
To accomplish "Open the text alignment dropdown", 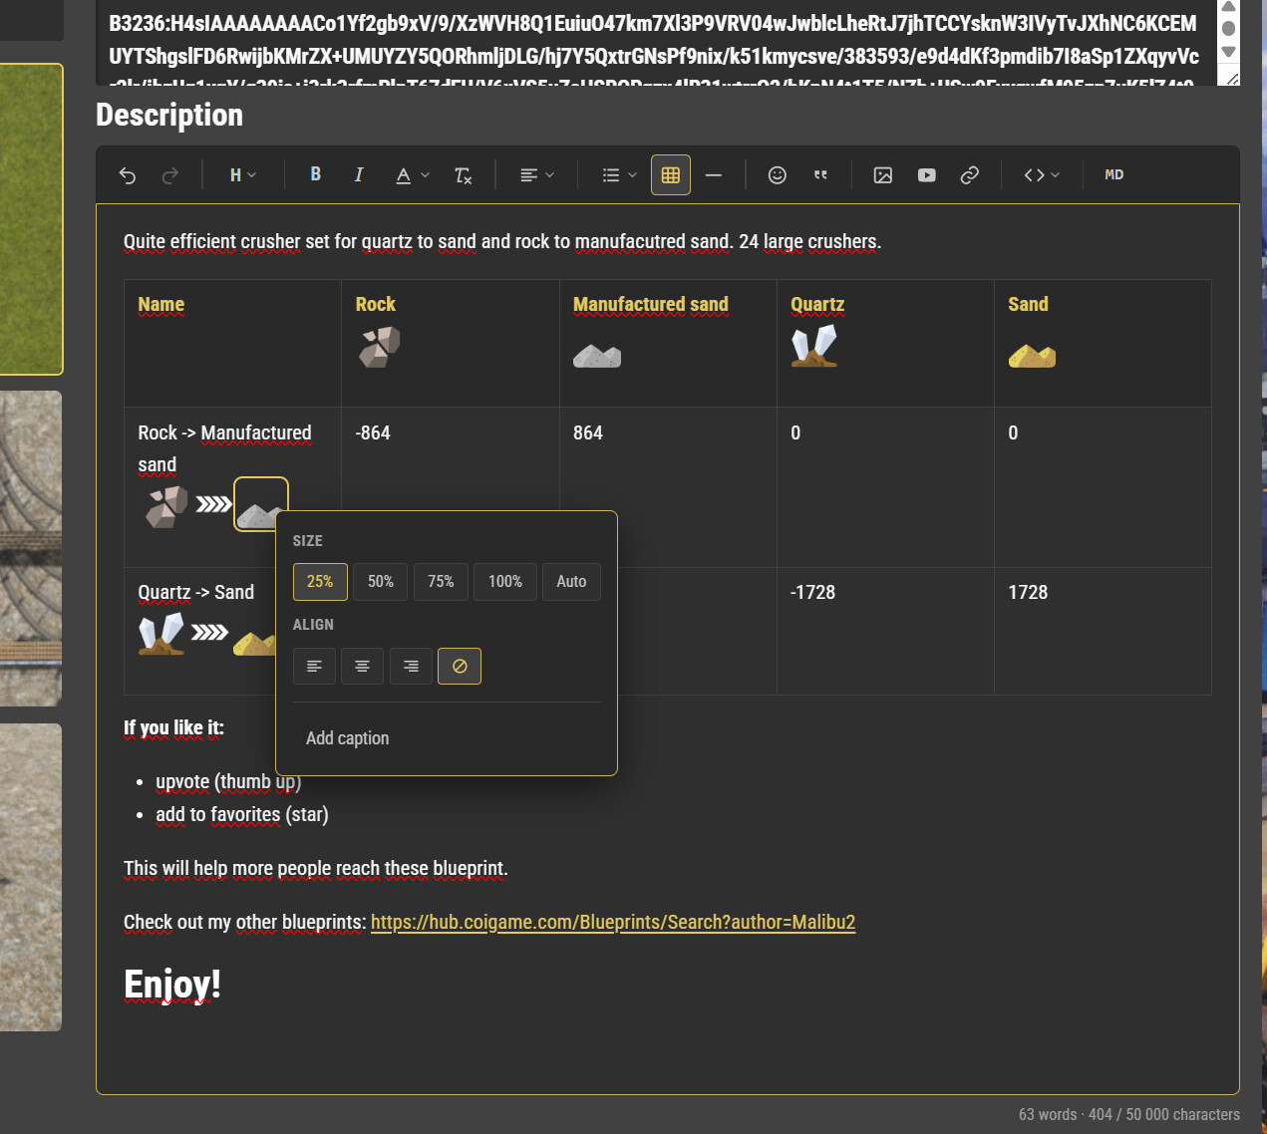I will coord(536,175).
